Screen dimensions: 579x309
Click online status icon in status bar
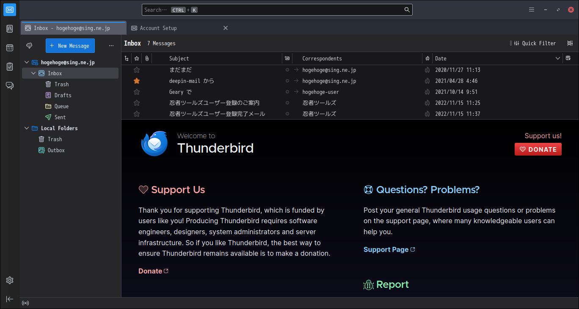(25, 303)
